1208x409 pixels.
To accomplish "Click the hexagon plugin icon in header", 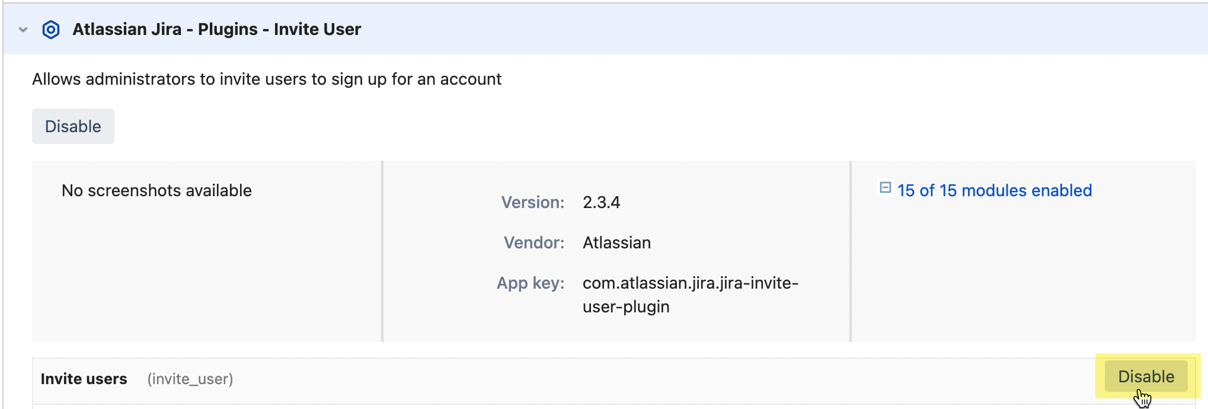I will click(51, 30).
